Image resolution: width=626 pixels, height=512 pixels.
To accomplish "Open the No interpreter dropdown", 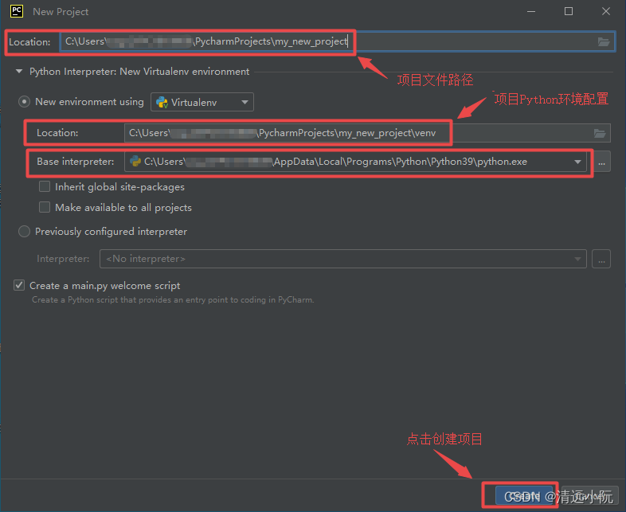I will point(343,259).
